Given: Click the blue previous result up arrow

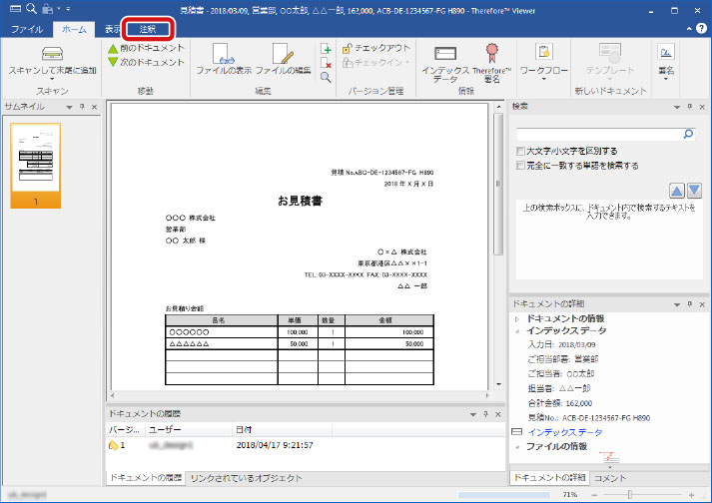Looking at the screenshot, I should (676, 190).
